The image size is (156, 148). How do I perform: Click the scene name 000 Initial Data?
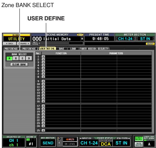coord(51,39)
